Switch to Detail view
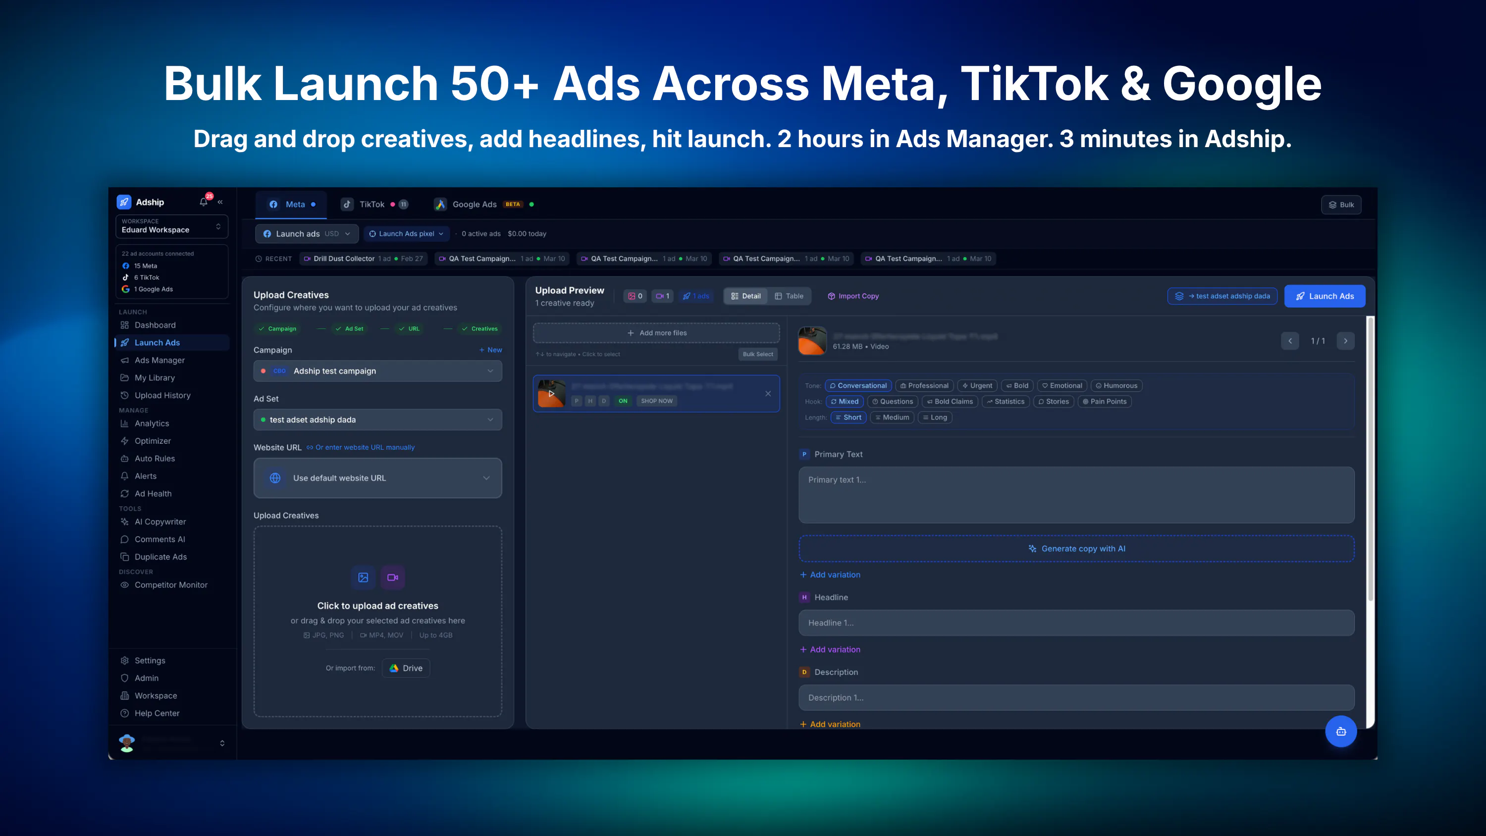The width and height of the screenshot is (1486, 836). (746, 296)
